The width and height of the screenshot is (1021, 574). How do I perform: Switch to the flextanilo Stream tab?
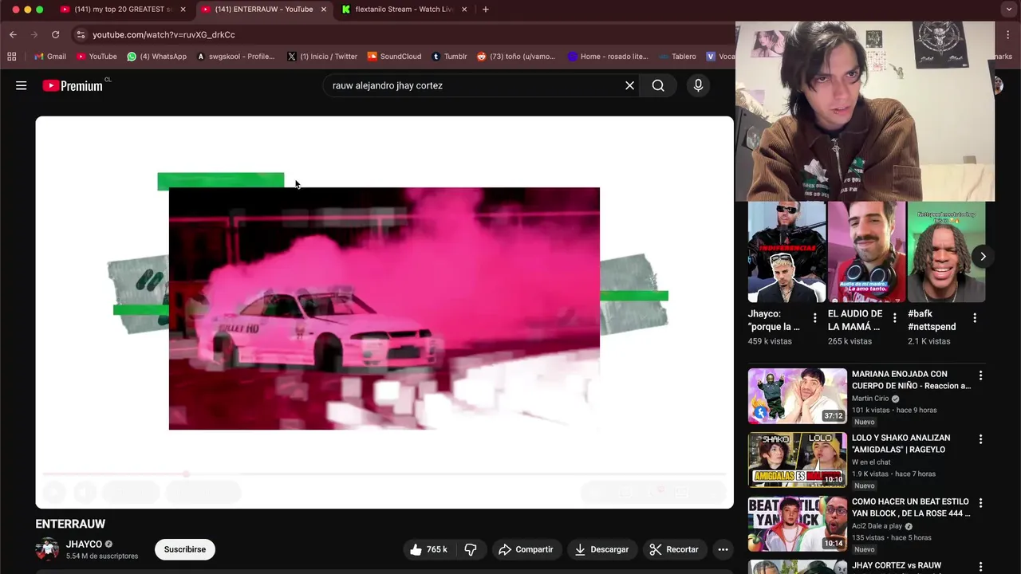pos(404,10)
